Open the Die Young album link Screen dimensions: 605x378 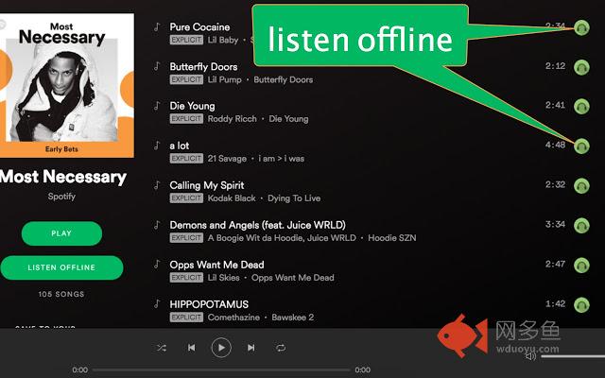(288, 119)
